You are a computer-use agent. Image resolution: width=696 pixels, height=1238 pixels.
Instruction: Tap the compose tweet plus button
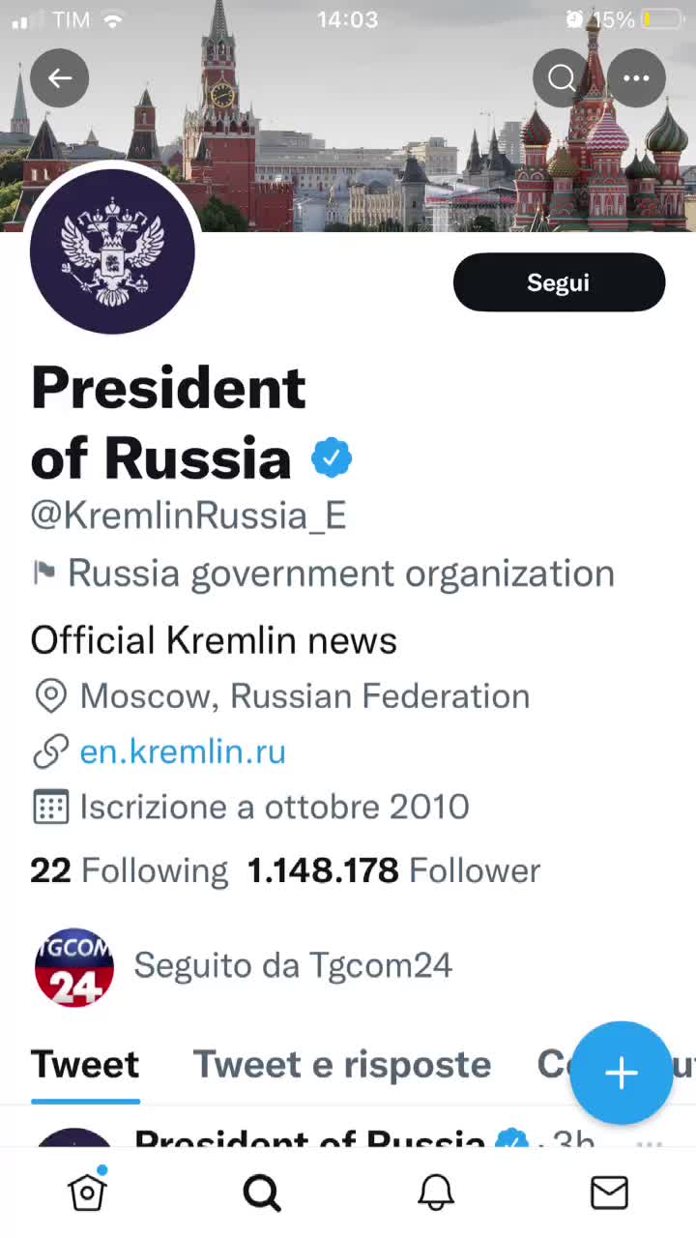(x=621, y=1073)
